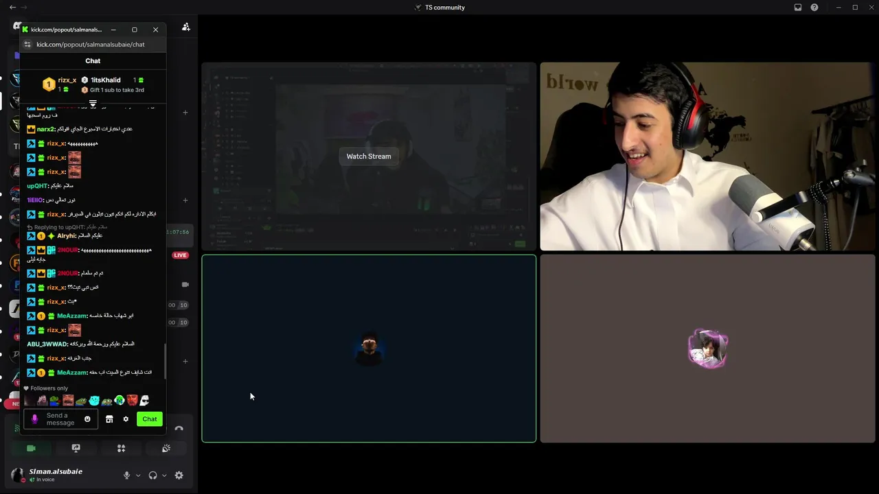This screenshot has width=879, height=494.
Task: Click the purple microphone icon in chat input
Action: 34,419
